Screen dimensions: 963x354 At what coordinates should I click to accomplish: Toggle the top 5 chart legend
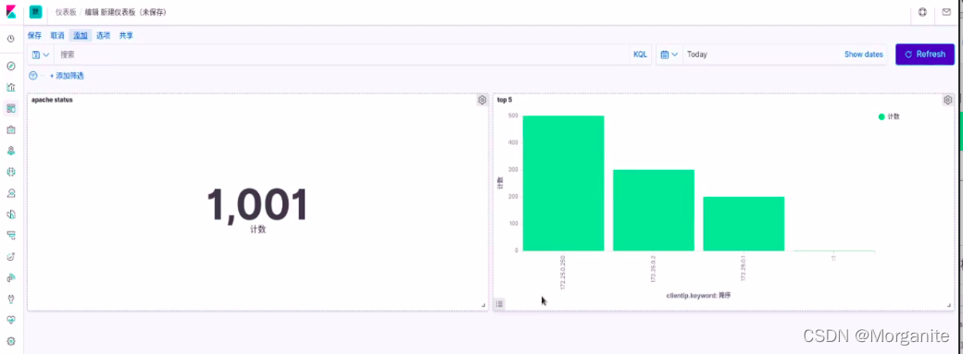tap(500, 303)
